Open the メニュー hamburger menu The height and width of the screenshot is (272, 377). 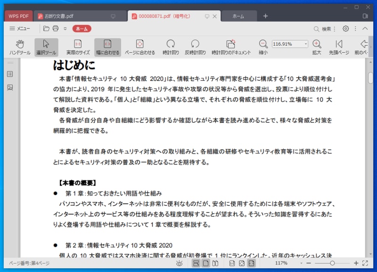click(x=20, y=29)
